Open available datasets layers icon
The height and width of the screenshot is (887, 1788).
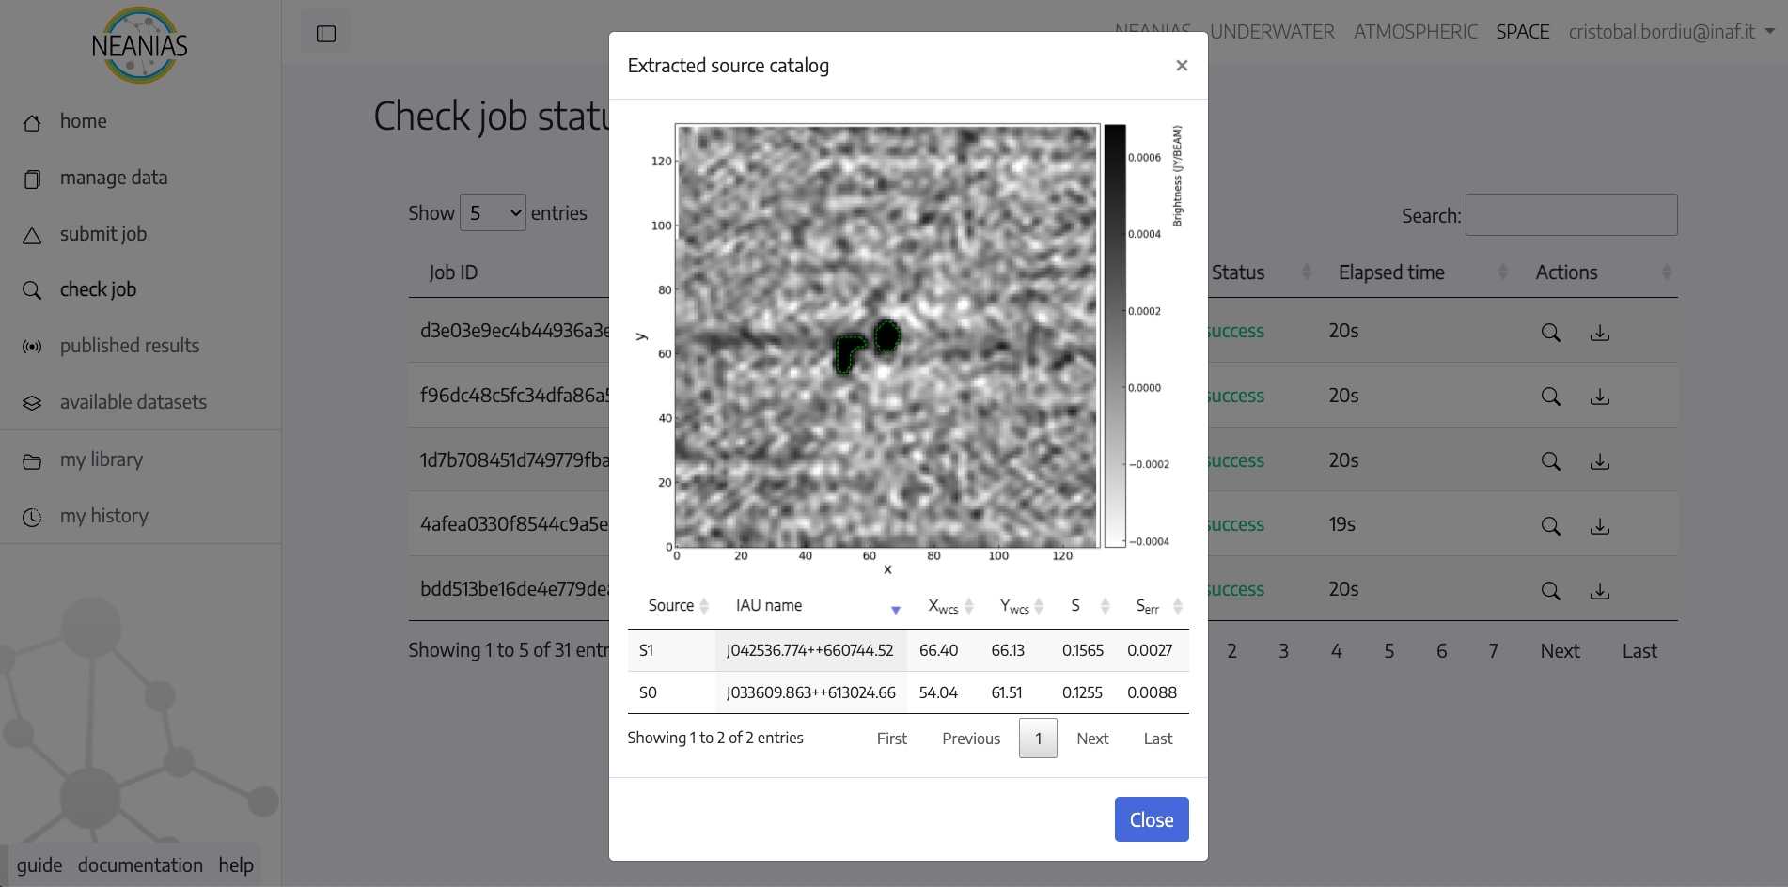pyautogui.click(x=32, y=403)
